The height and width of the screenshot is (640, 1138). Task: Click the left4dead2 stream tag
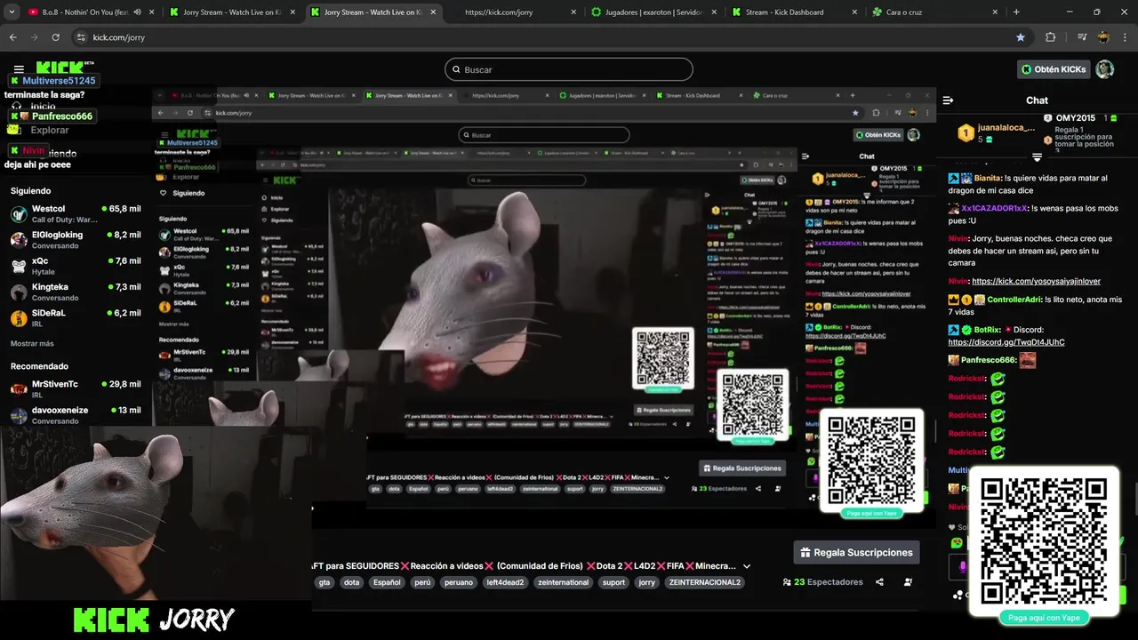click(505, 582)
